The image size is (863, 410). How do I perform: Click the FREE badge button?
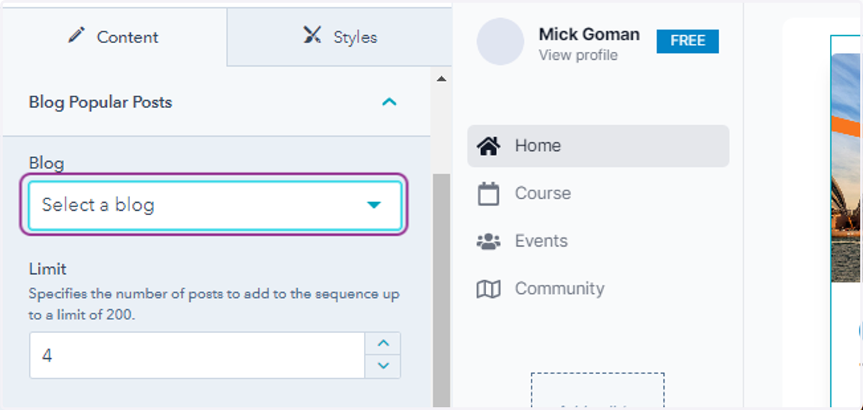[x=688, y=41]
